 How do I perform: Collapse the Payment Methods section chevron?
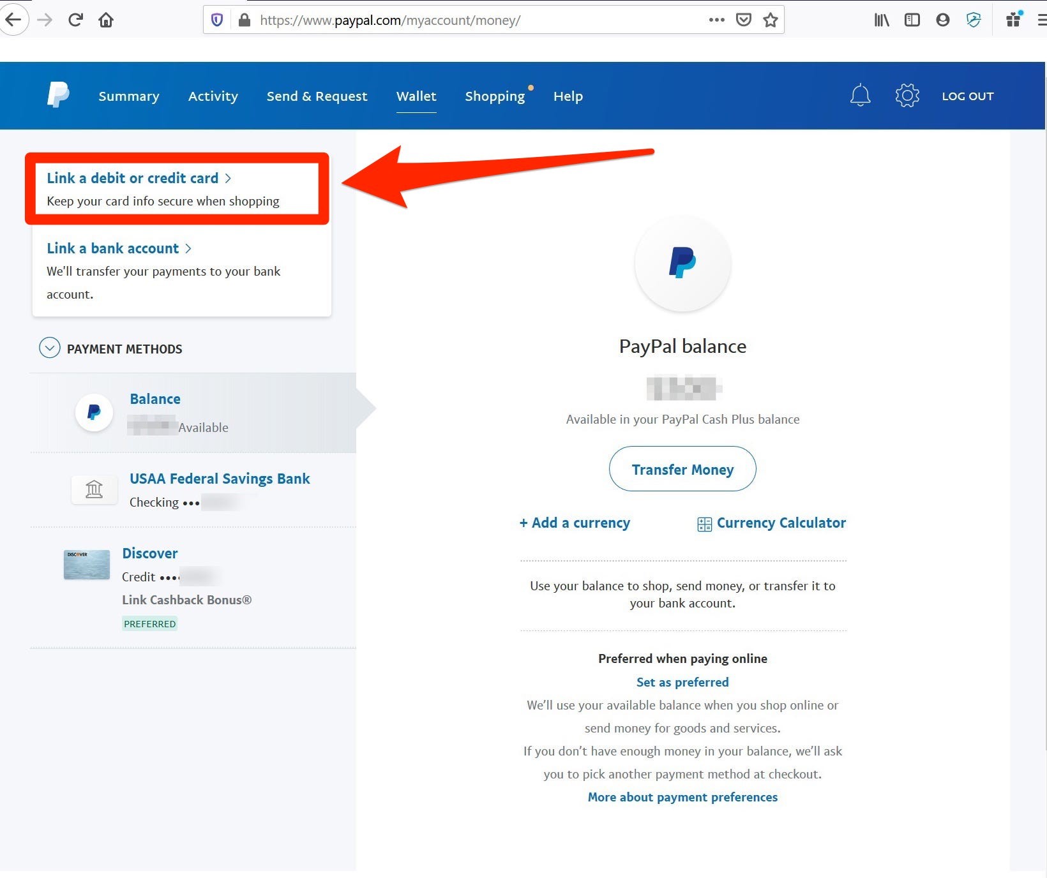pyautogui.click(x=50, y=348)
